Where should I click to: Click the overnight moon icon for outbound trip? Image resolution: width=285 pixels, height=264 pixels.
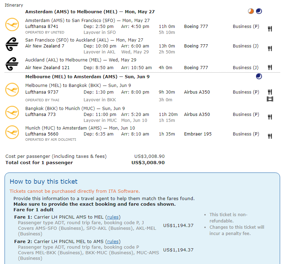tap(259, 11)
